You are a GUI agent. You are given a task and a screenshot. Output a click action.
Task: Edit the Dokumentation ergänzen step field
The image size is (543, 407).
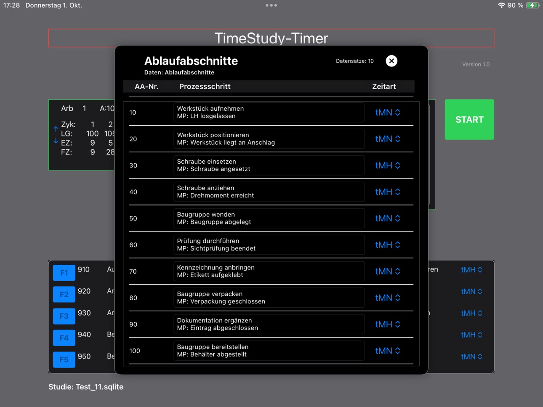(x=269, y=325)
